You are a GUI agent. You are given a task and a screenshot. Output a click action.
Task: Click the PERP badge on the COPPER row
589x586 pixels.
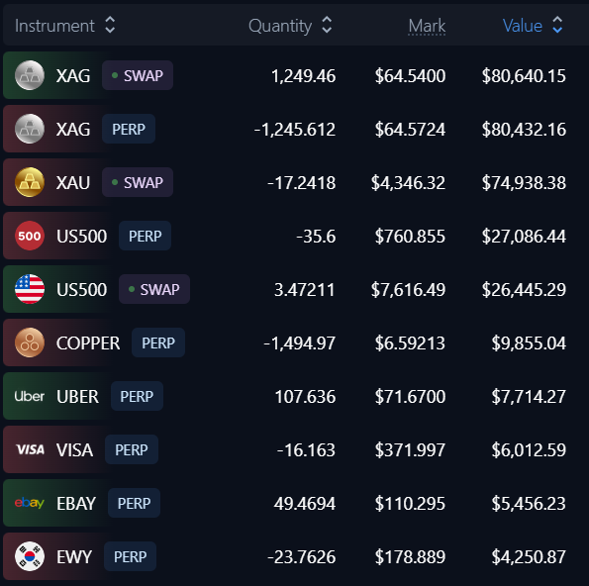point(158,342)
